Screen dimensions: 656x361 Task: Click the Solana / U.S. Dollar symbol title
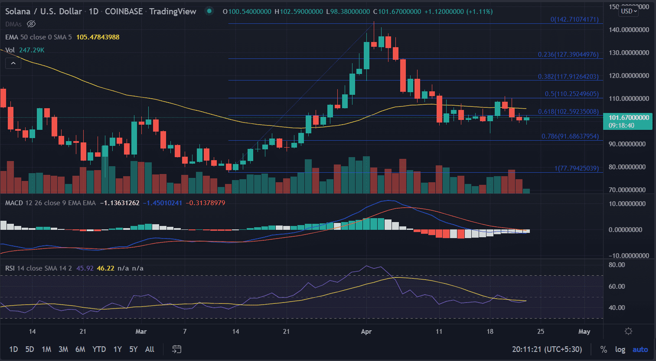[43, 11]
